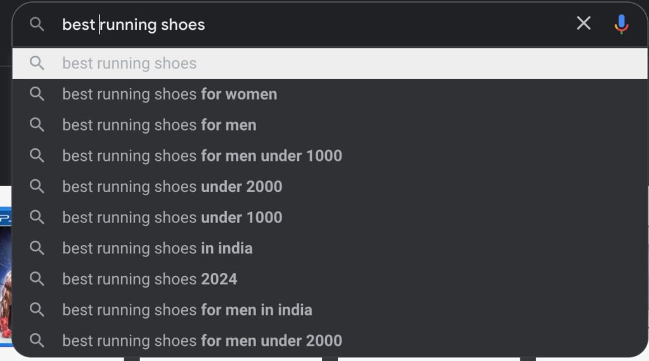
Task: Click magnifier icon next to highlighted first suggestion
Action: 37,63
